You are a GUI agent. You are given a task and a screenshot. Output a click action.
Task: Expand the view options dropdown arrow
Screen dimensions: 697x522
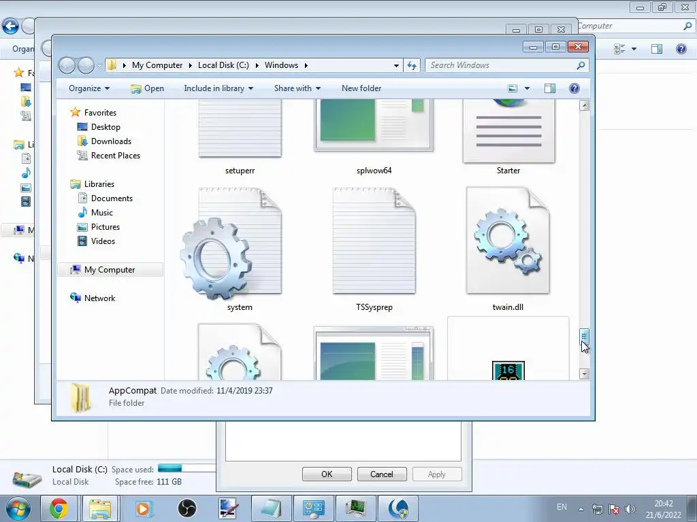coord(528,88)
